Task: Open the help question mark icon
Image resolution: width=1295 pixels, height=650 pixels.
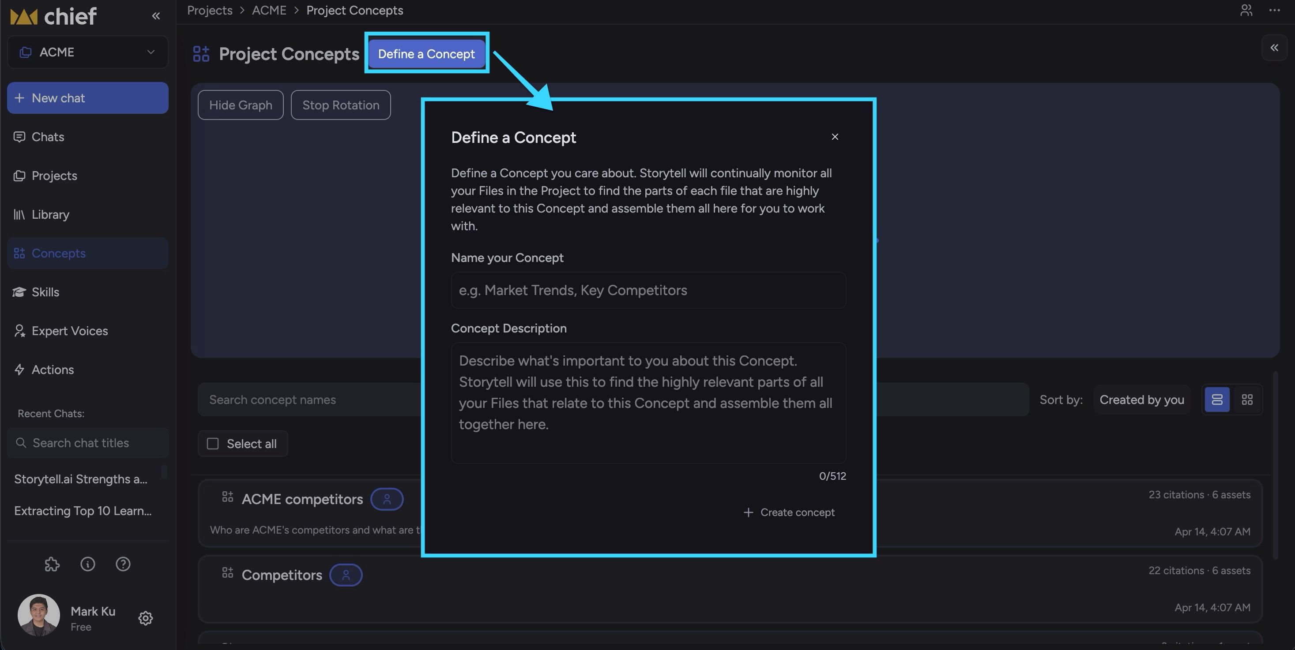Action: (123, 564)
